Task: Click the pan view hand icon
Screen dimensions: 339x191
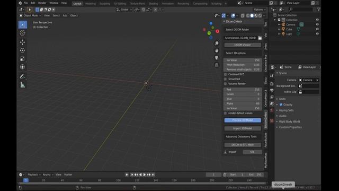Action: tap(217, 50)
